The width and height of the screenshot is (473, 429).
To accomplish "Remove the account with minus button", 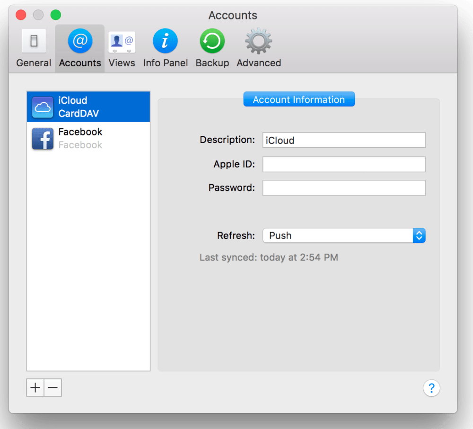I will 53,388.
